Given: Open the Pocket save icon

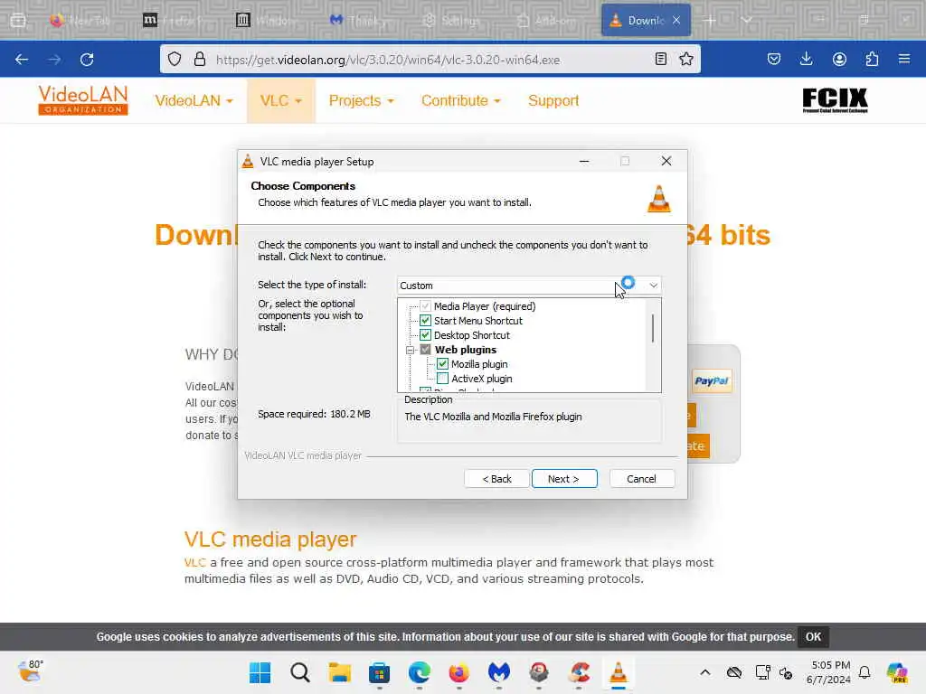Looking at the screenshot, I should [774, 59].
